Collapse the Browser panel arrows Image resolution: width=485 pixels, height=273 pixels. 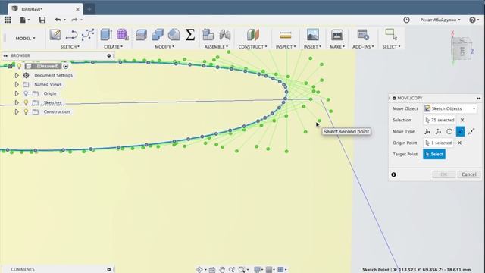click(x=5, y=55)
